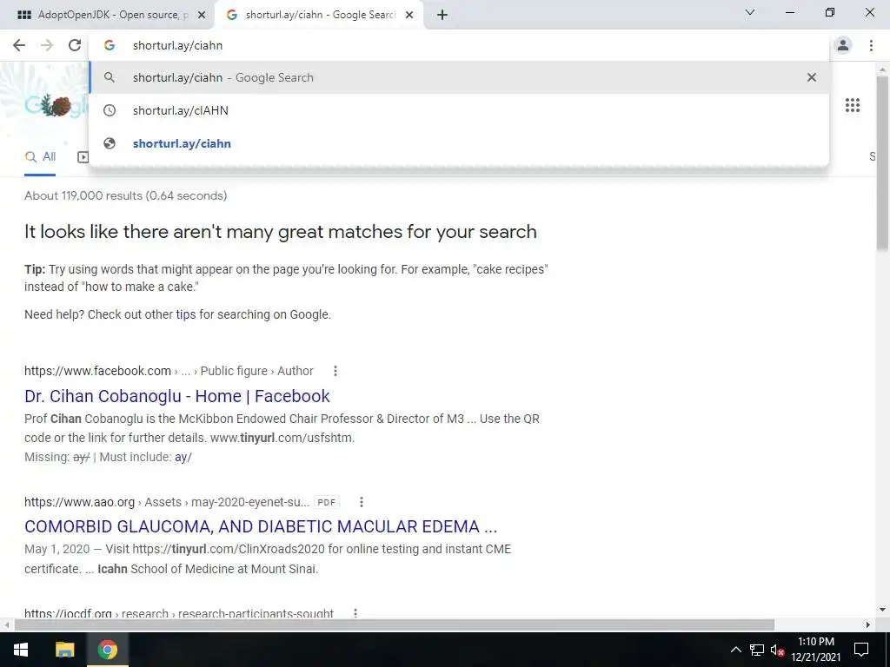890x667 pixels.
Task: Click the vertical scrollbar thumb
Action: pyautogui.click(x=883, y=164)
